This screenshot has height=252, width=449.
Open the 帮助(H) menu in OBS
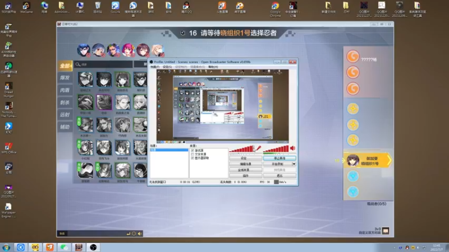(213, 67)
